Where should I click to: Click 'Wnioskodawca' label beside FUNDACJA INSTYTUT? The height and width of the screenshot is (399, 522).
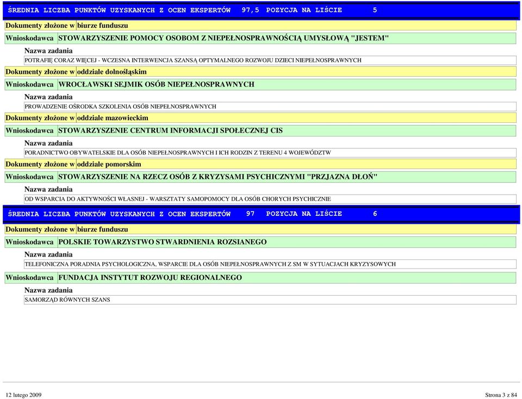tap(29, 278)
